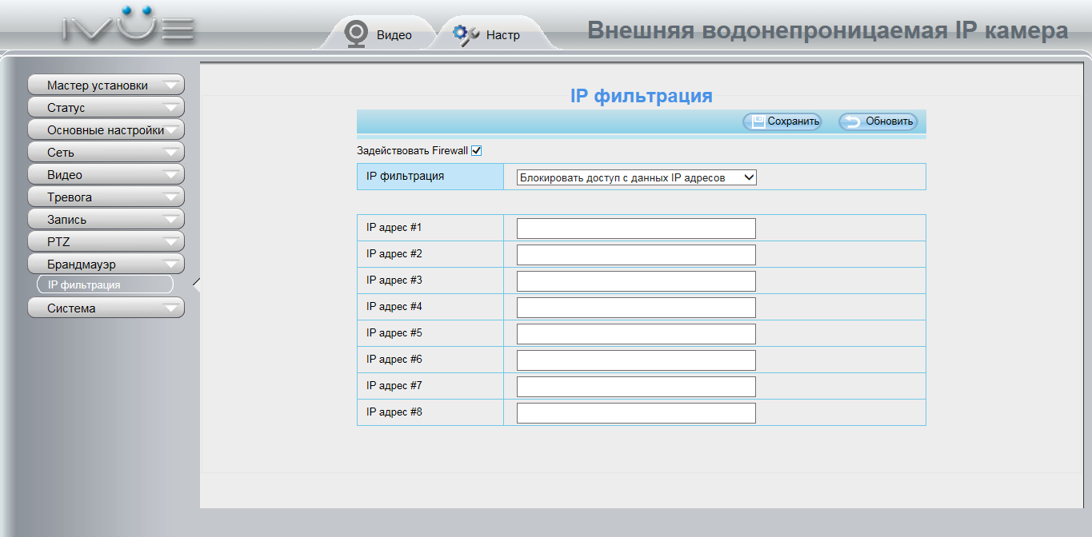Screen dimensions: 1092x537
Task: Expand Мастер установки arrow in sidebar
Action: [x=170, y=86]
